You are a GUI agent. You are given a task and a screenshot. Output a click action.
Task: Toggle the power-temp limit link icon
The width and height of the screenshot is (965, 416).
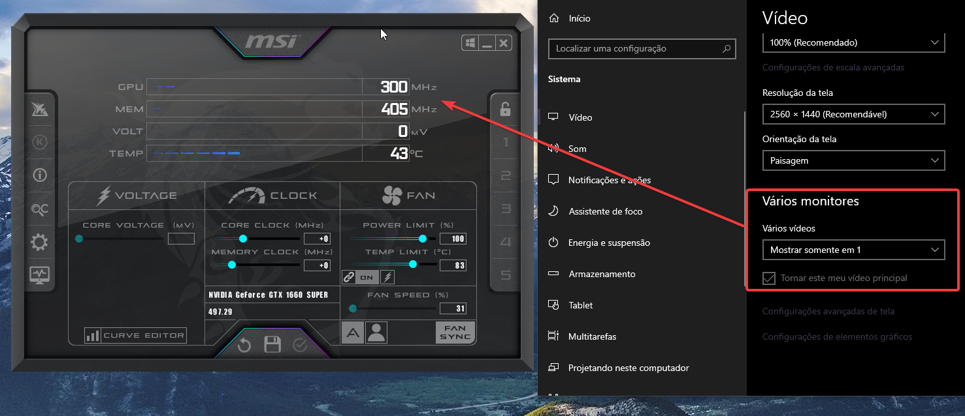349,277
